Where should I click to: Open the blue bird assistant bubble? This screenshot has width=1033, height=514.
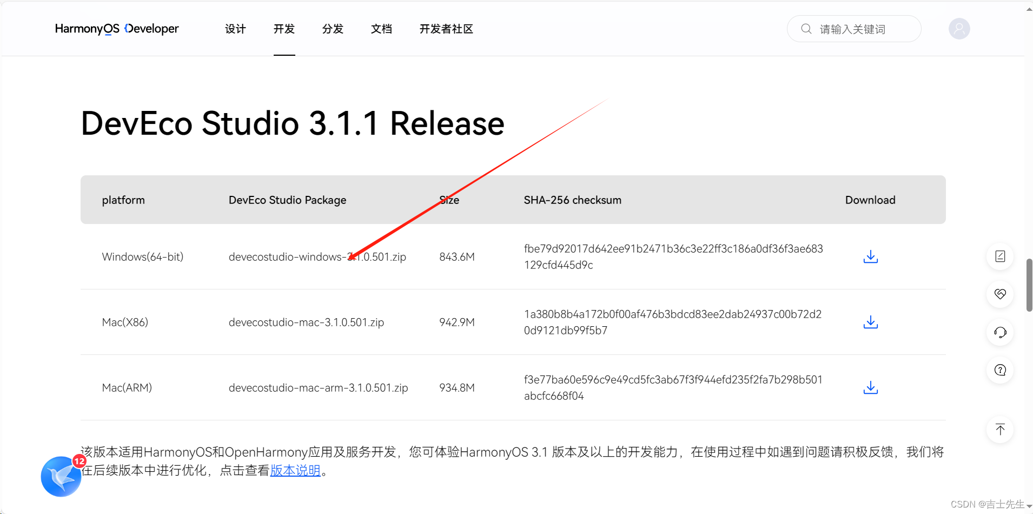pyautogui.click(x=61, y=476)
